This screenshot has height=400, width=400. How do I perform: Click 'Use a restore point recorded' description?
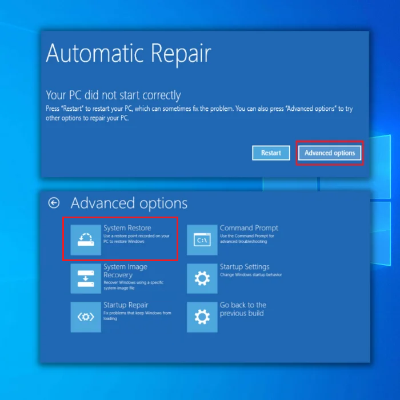(x=136, y=238)
